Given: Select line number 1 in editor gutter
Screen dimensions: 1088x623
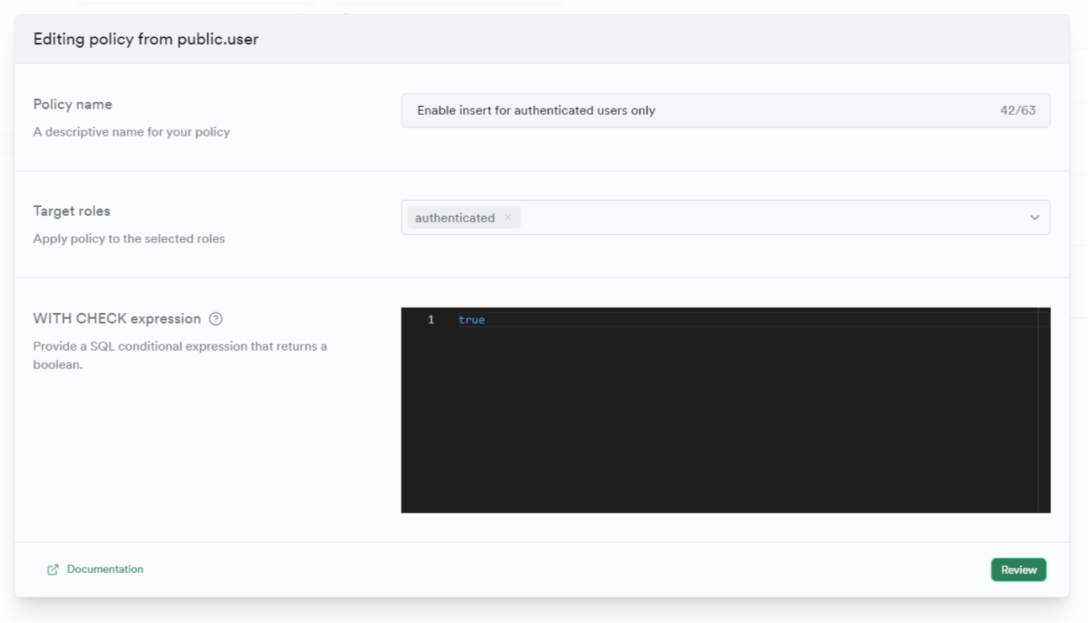Looking at the screenshot, I should click(430, 319).
